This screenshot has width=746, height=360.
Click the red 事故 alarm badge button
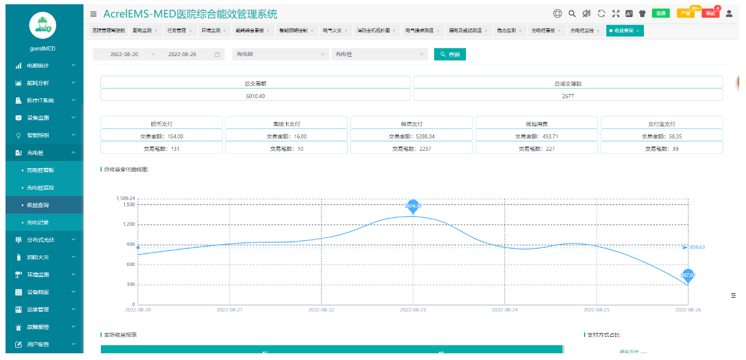tap(710, 13)
